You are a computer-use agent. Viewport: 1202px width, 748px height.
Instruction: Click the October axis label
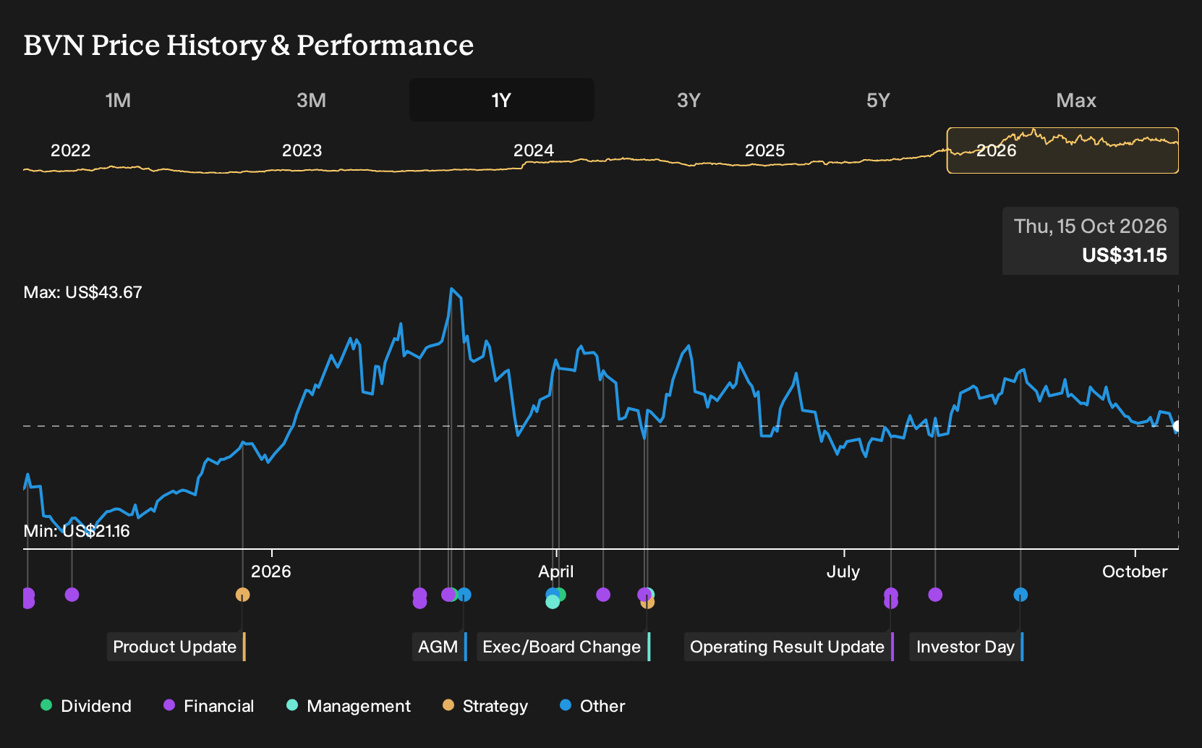pos(1135,571)
